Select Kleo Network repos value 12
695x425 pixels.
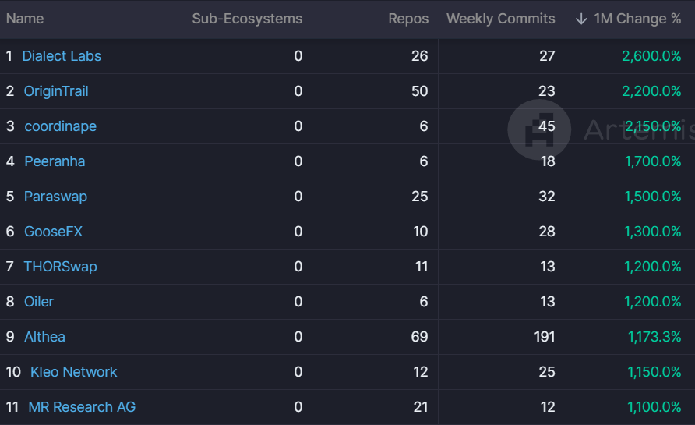(x=421, y=371)
